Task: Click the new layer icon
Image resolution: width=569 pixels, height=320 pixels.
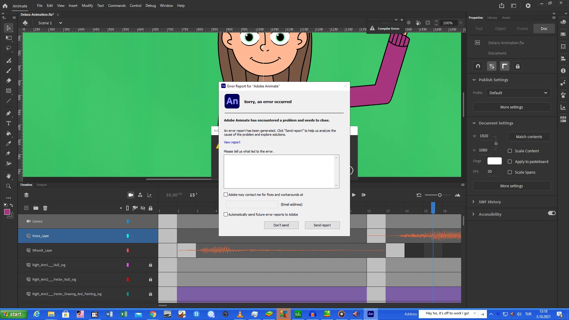Action: point(26,208)
